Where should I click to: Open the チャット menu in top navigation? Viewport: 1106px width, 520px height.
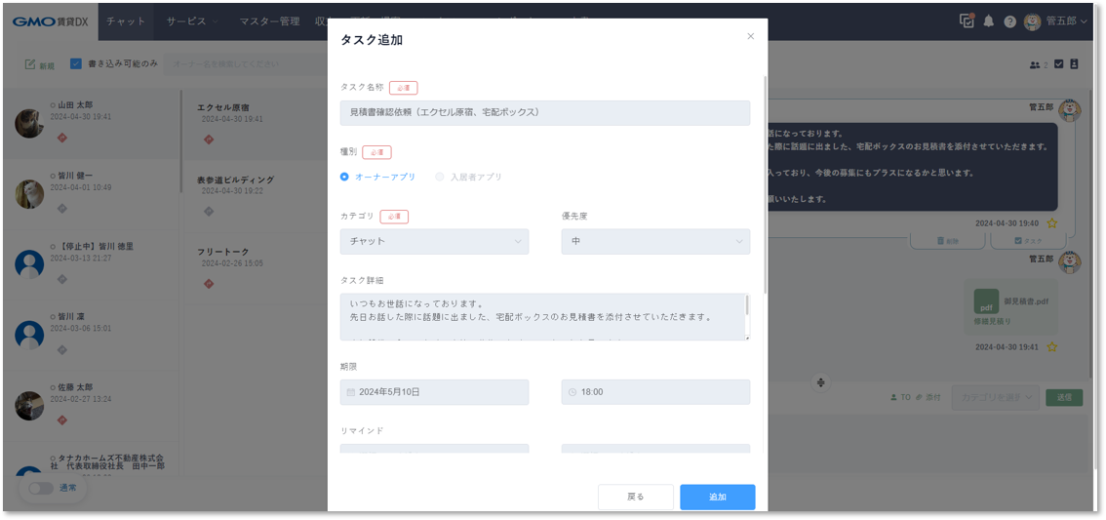pos(126,21)
